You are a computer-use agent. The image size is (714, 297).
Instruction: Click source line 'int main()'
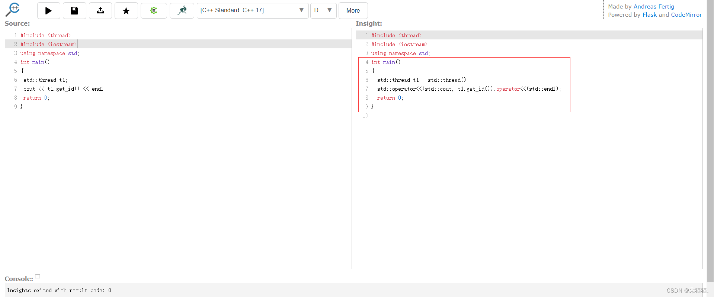click(35, 62)
